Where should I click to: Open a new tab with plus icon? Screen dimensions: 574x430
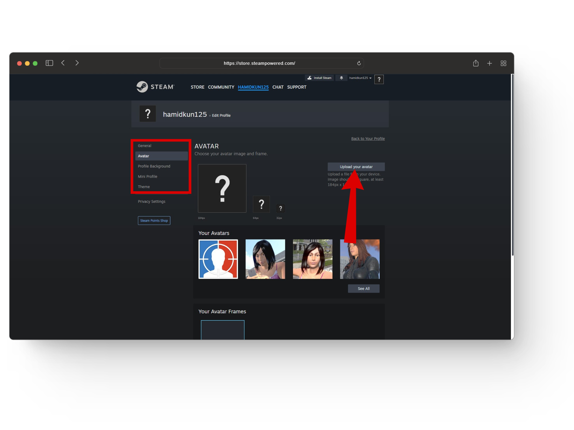point(489,63)
